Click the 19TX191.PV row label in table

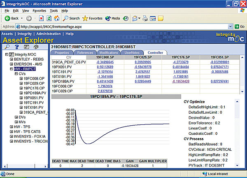[x=62, y=77]
